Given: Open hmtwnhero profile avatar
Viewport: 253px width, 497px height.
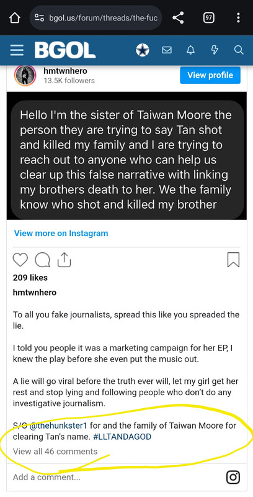Looking at the screenshot, I should pyautogui.click(x=25, y=76).
